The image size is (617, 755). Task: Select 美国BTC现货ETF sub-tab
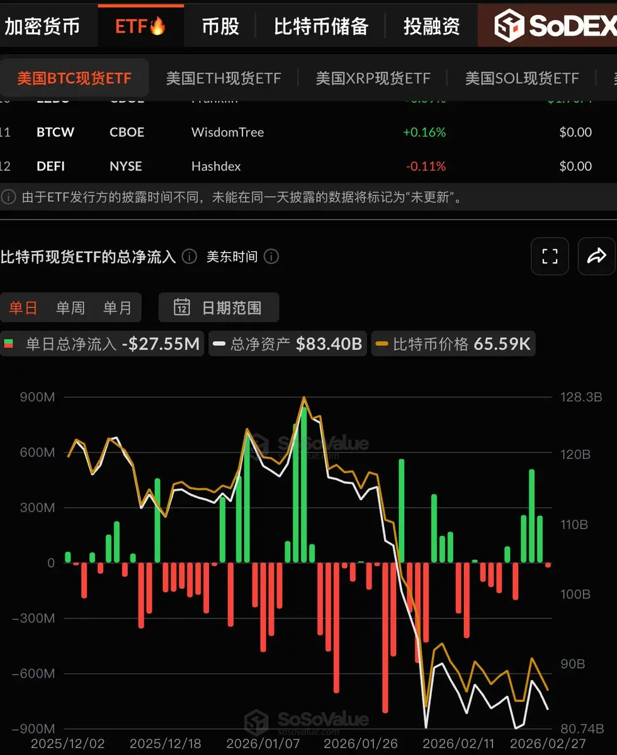pos(74,78)
